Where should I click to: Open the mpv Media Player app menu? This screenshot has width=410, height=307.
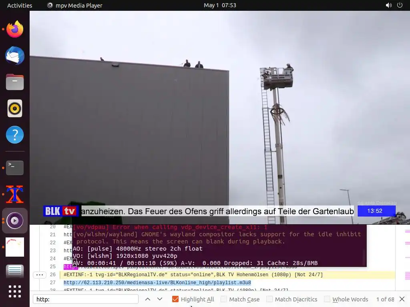pos(75,5)
